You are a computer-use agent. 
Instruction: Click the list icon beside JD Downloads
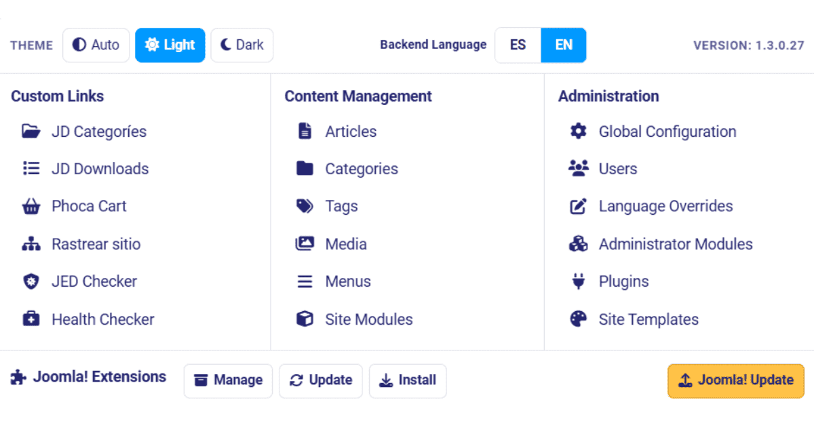click(x=31, y=169)
